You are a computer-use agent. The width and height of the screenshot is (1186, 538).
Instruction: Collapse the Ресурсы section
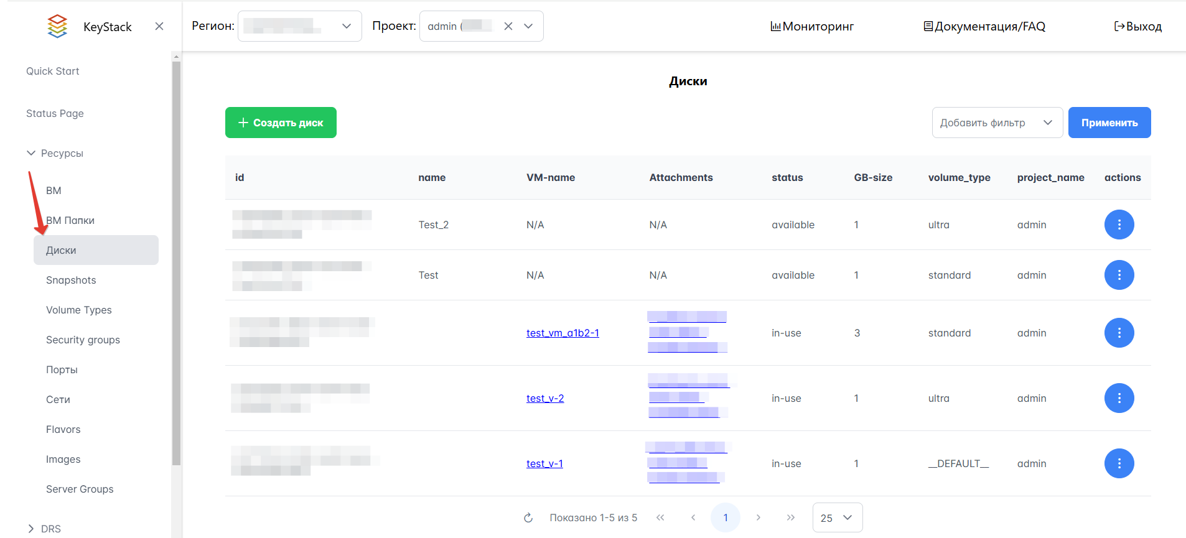(x=31, y=153)
